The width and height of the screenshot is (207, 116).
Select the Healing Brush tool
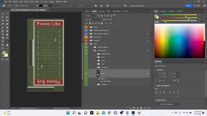click(7, 24)
